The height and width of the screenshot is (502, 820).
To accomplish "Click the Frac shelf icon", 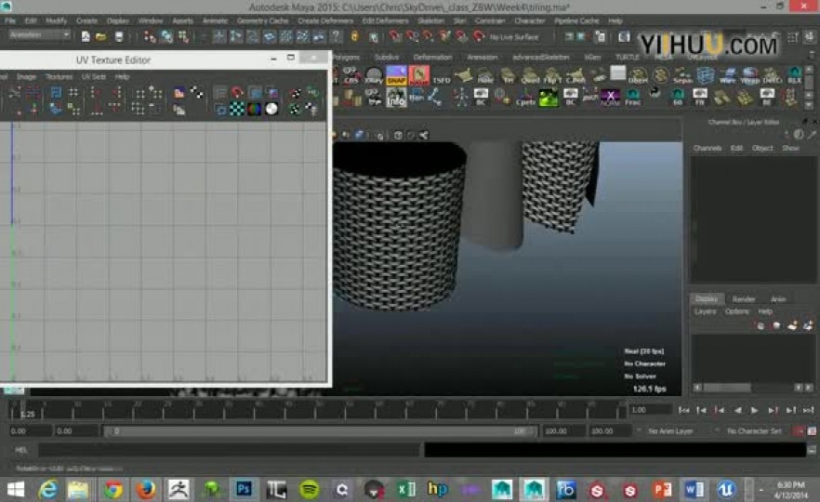I will click(x=633, y=98).
